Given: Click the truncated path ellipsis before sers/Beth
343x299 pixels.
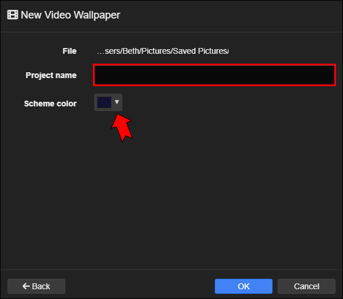Looking at the screenshot, I should point(100,51).
